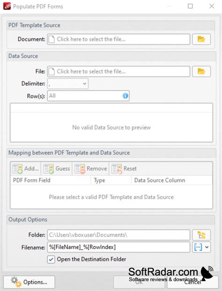The image size is (222, 291).
Task: Insert filename macro brackets icon
Action: 198,247
